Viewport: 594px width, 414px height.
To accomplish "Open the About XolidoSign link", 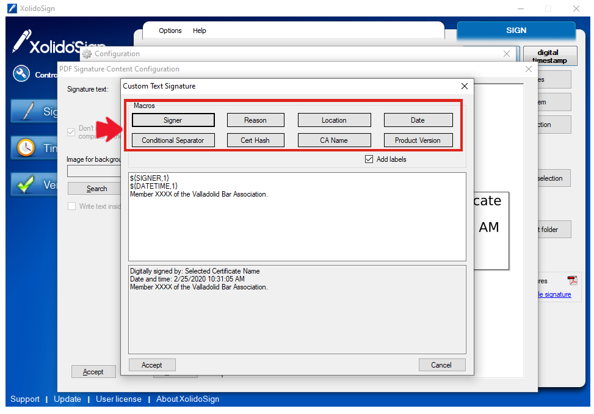I will (188, 399).
